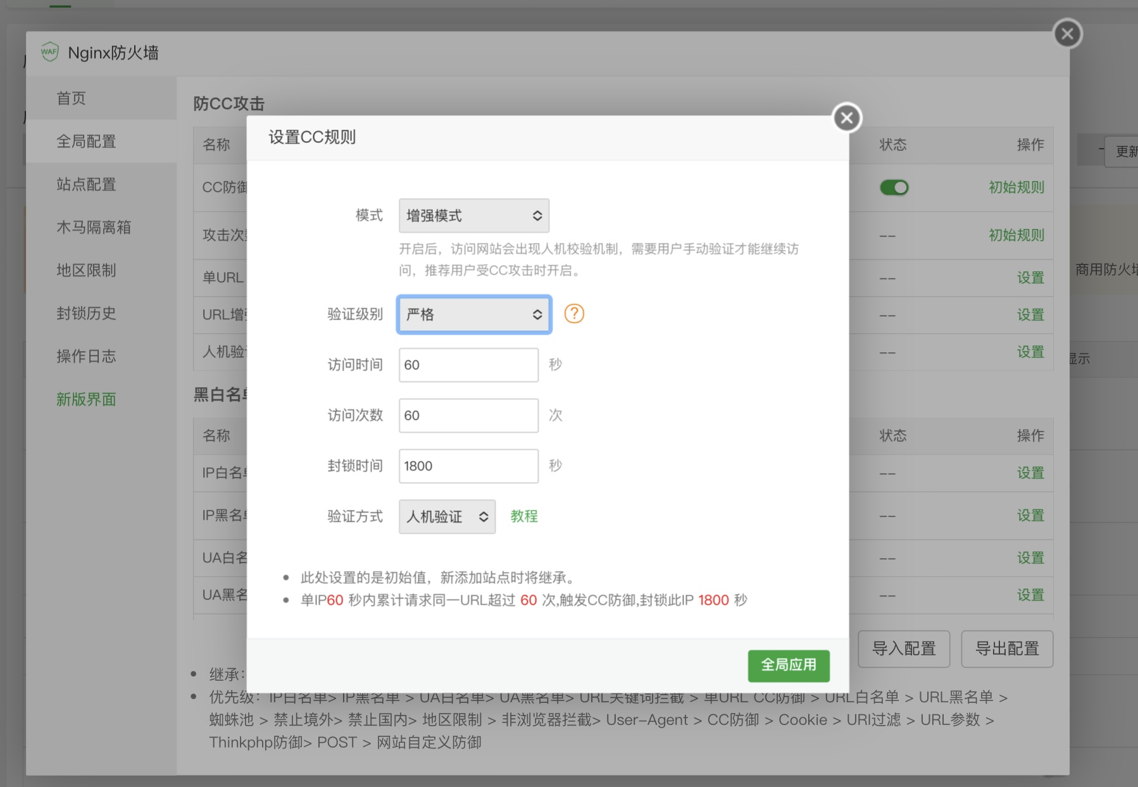1138x787 pixels.
Task: Click 设置 in the UA白名单 row
Action: (1030, 558)
